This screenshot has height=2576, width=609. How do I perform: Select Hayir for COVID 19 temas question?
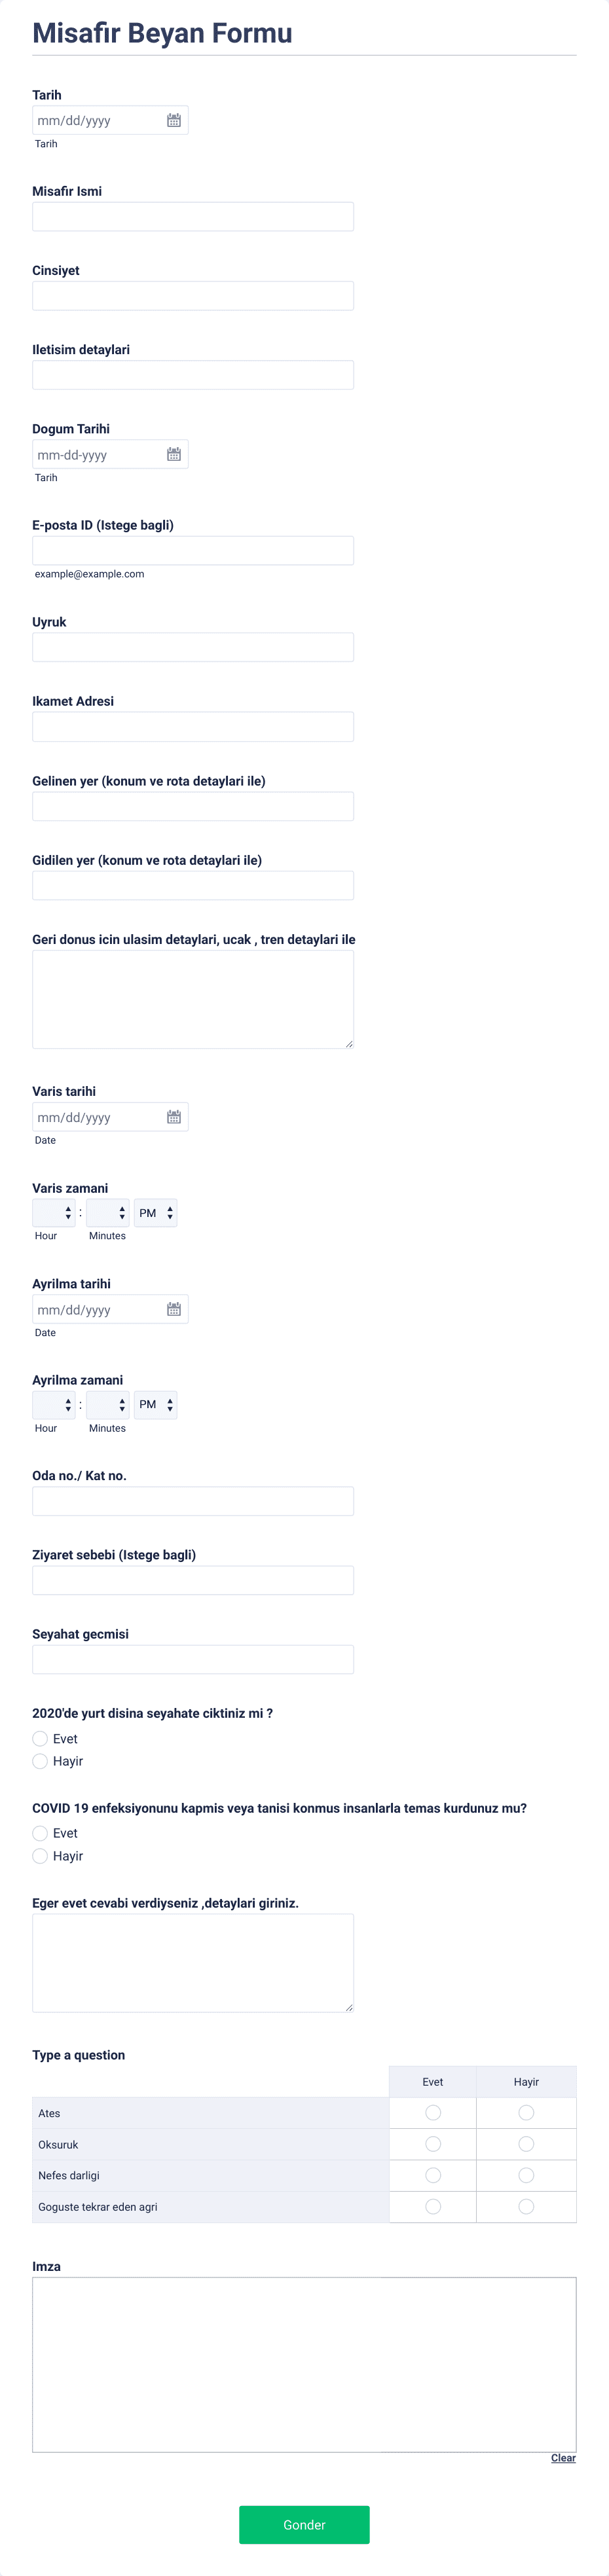(40, 1855)
